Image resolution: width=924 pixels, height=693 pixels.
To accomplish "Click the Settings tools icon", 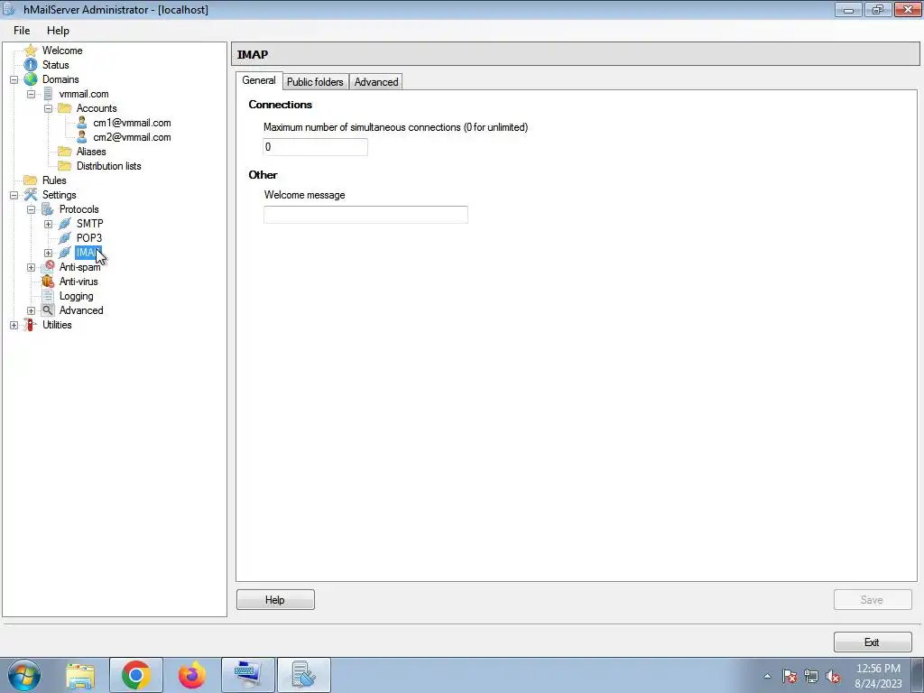I will (31, 195).
